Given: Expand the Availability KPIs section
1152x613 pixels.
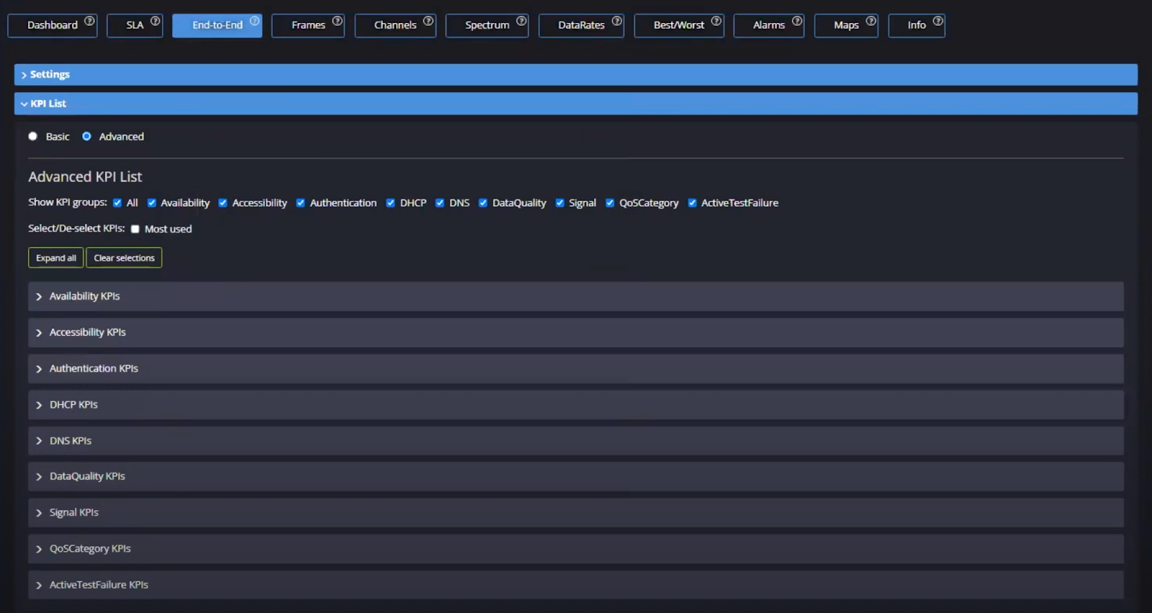Looking at the screenshot, I should [x=84, y=296].
